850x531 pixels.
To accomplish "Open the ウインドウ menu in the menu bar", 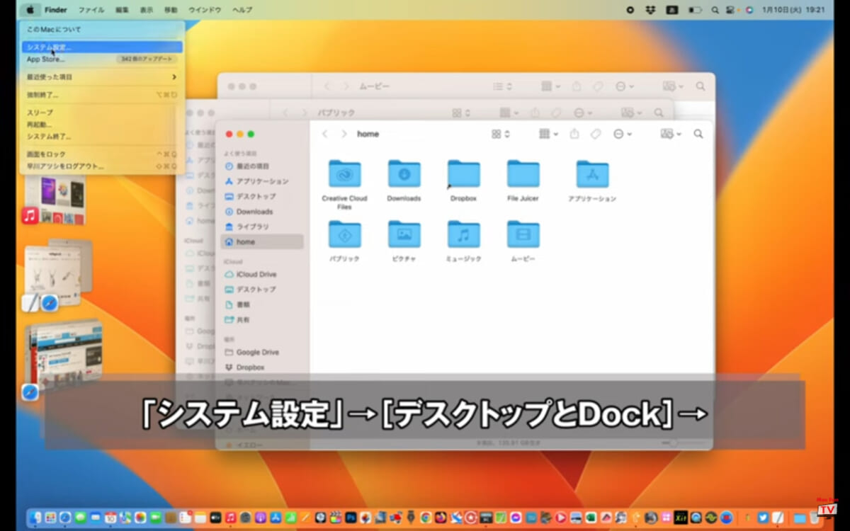I will click(x=205, y=10).
